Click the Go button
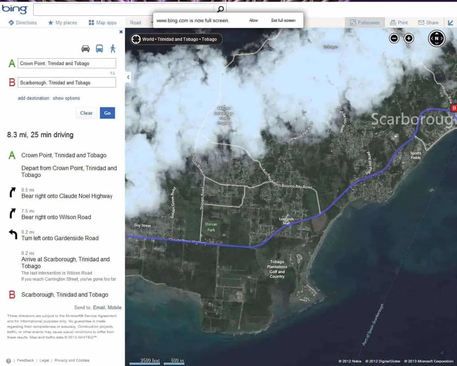Screen dimensions: 457x366 [107, 113]
